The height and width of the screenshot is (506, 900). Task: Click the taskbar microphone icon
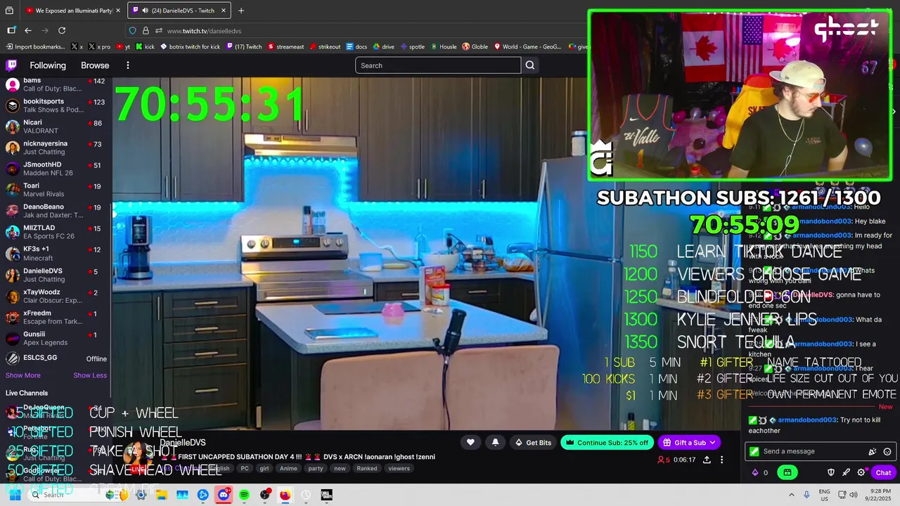(806, 495)
